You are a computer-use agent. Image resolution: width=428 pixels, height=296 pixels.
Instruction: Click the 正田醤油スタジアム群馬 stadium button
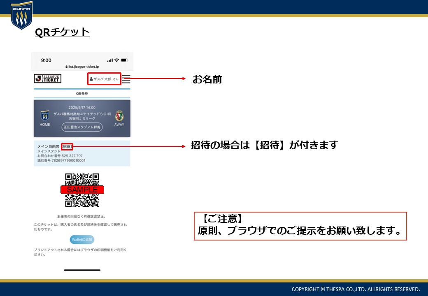pyautogui.click(x=82, y=127)
